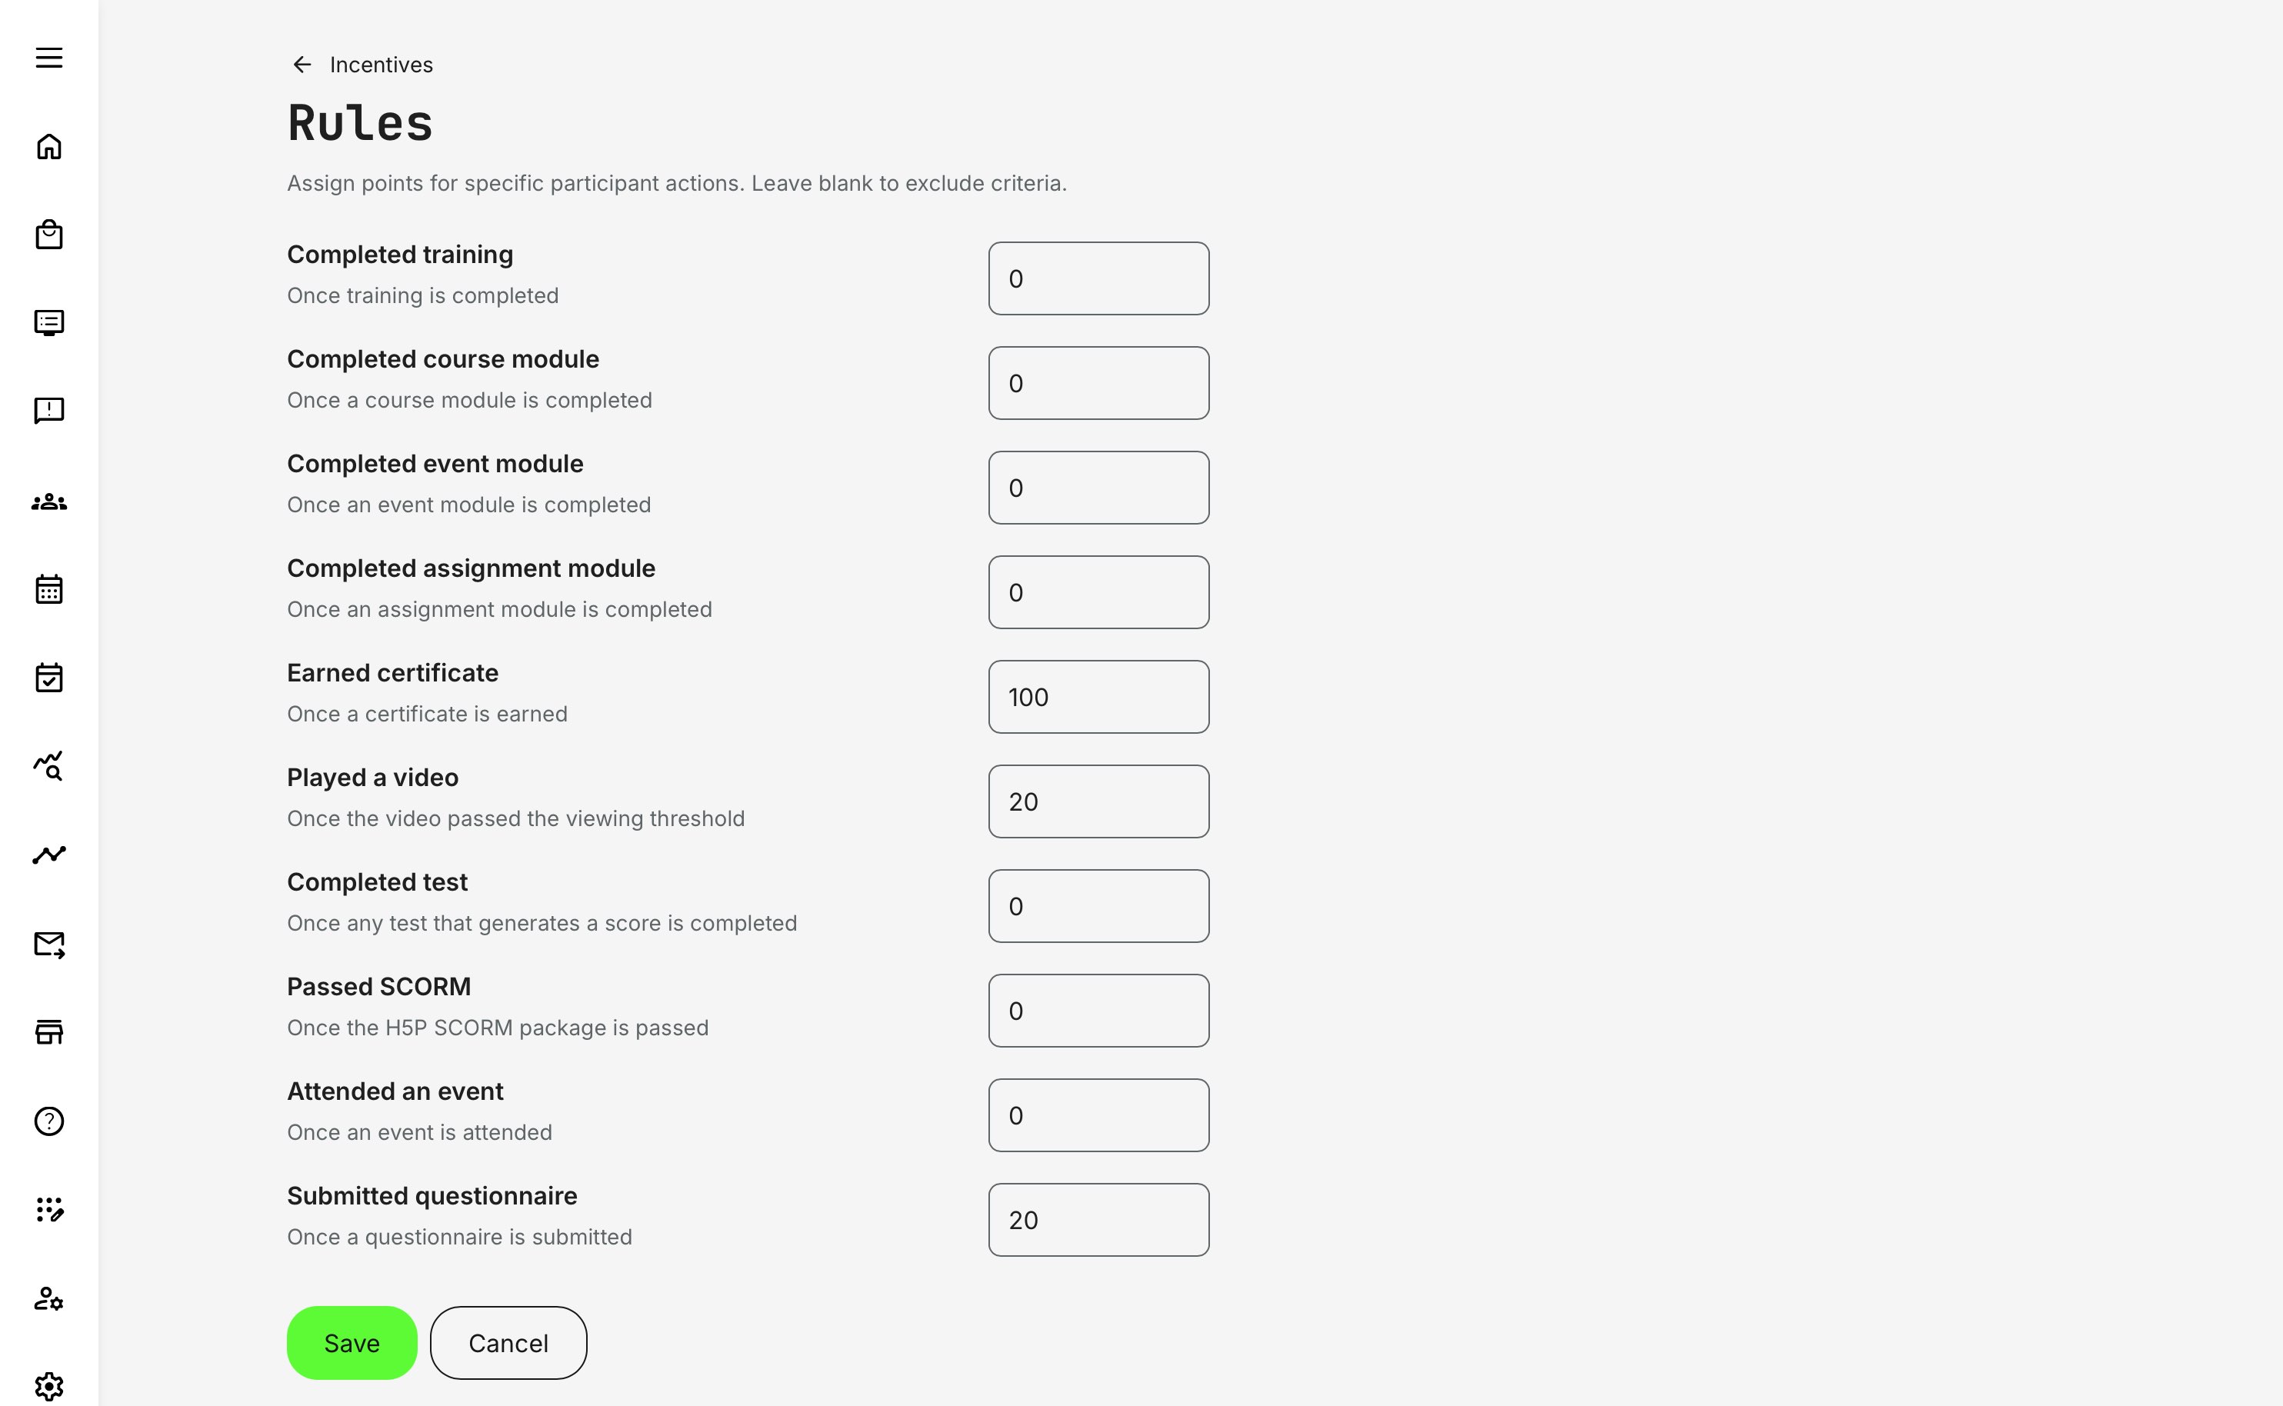Click Cancel to discard changes
Viewport: 2283px width, 1406px height.
pos(508,1342)
